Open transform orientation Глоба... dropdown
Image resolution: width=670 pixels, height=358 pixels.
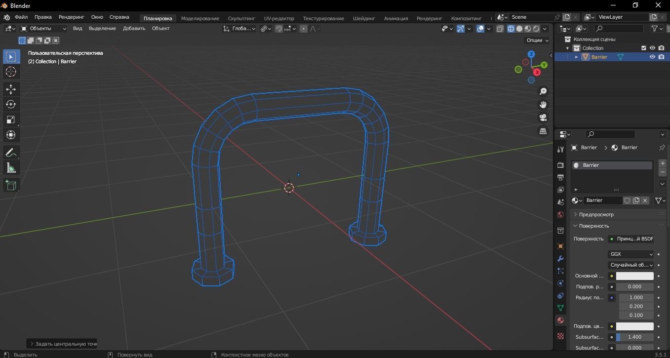click(x=239, y=29)
